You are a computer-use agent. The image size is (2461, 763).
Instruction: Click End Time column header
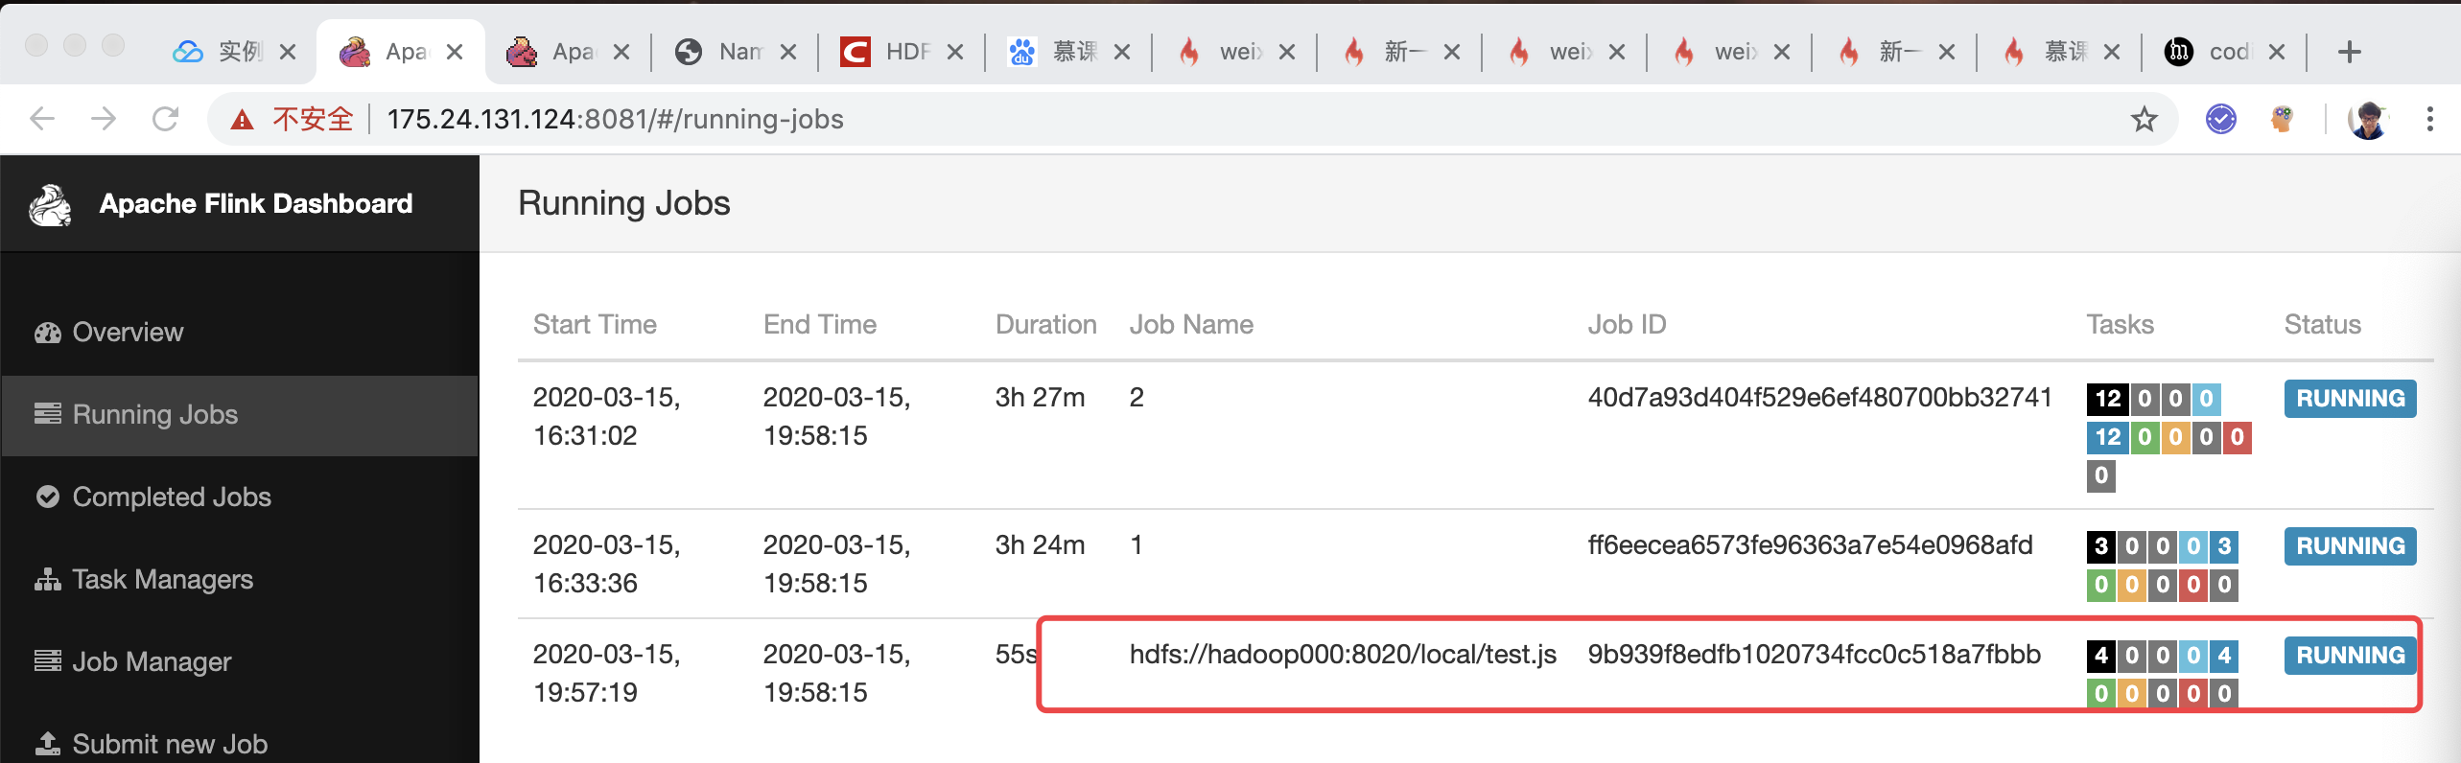coord(820,325)
